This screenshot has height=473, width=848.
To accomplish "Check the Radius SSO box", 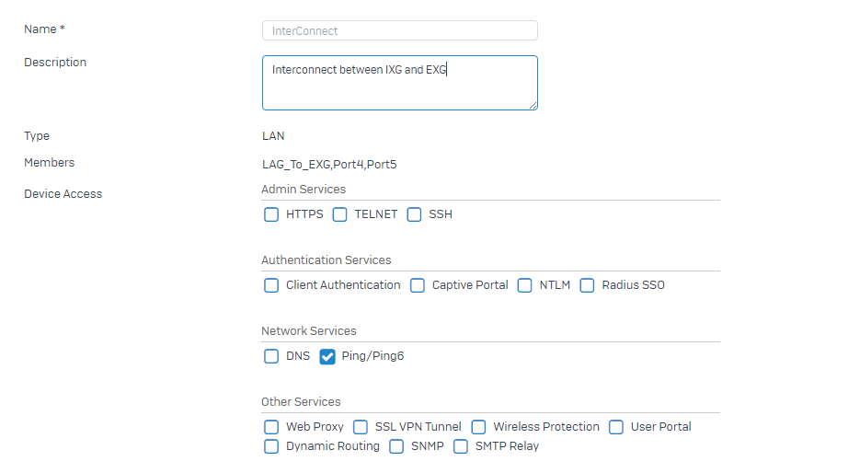I will point(588,286).
